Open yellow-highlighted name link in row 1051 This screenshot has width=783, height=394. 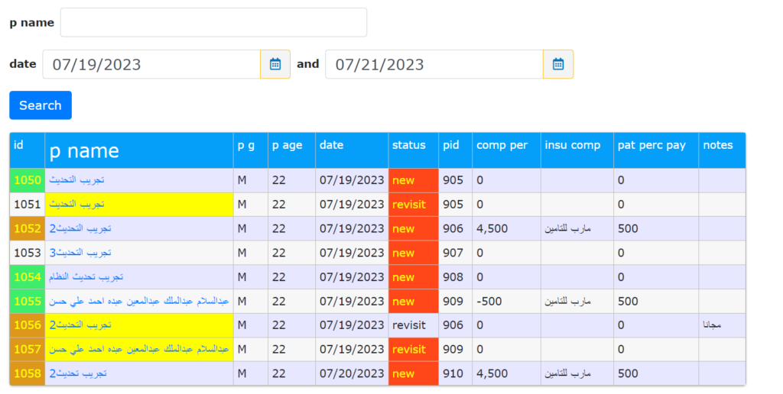77,205
